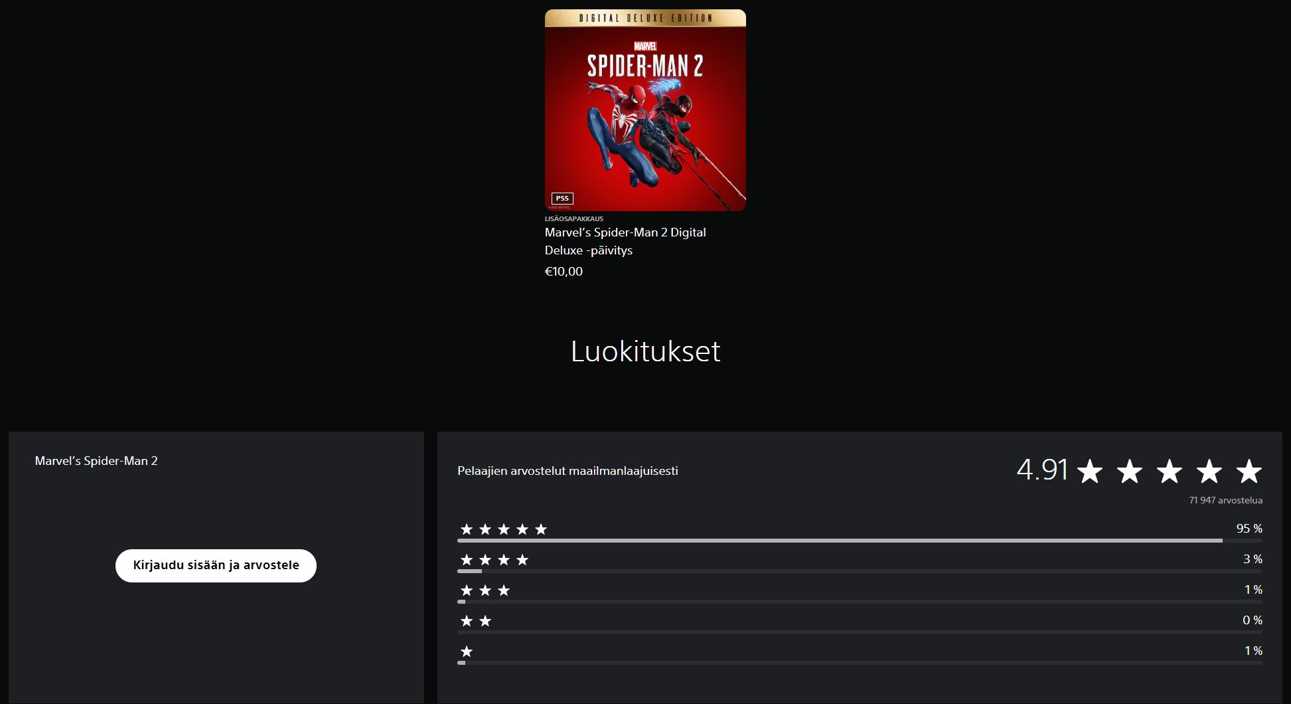Click the four-star rating row icons
The height and width of the screenshot is (704, 1291).
pyautogui.click(x=494, y=560)
